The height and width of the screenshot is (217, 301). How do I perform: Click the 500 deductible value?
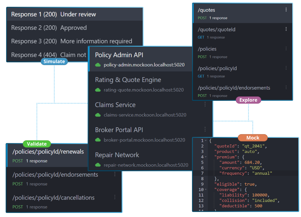258,206
